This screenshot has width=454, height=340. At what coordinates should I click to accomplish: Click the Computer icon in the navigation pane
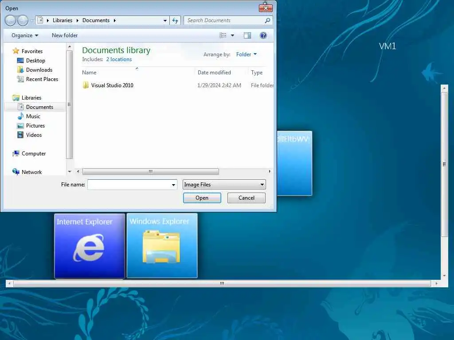pyautogui.click(x=16, y=153)
